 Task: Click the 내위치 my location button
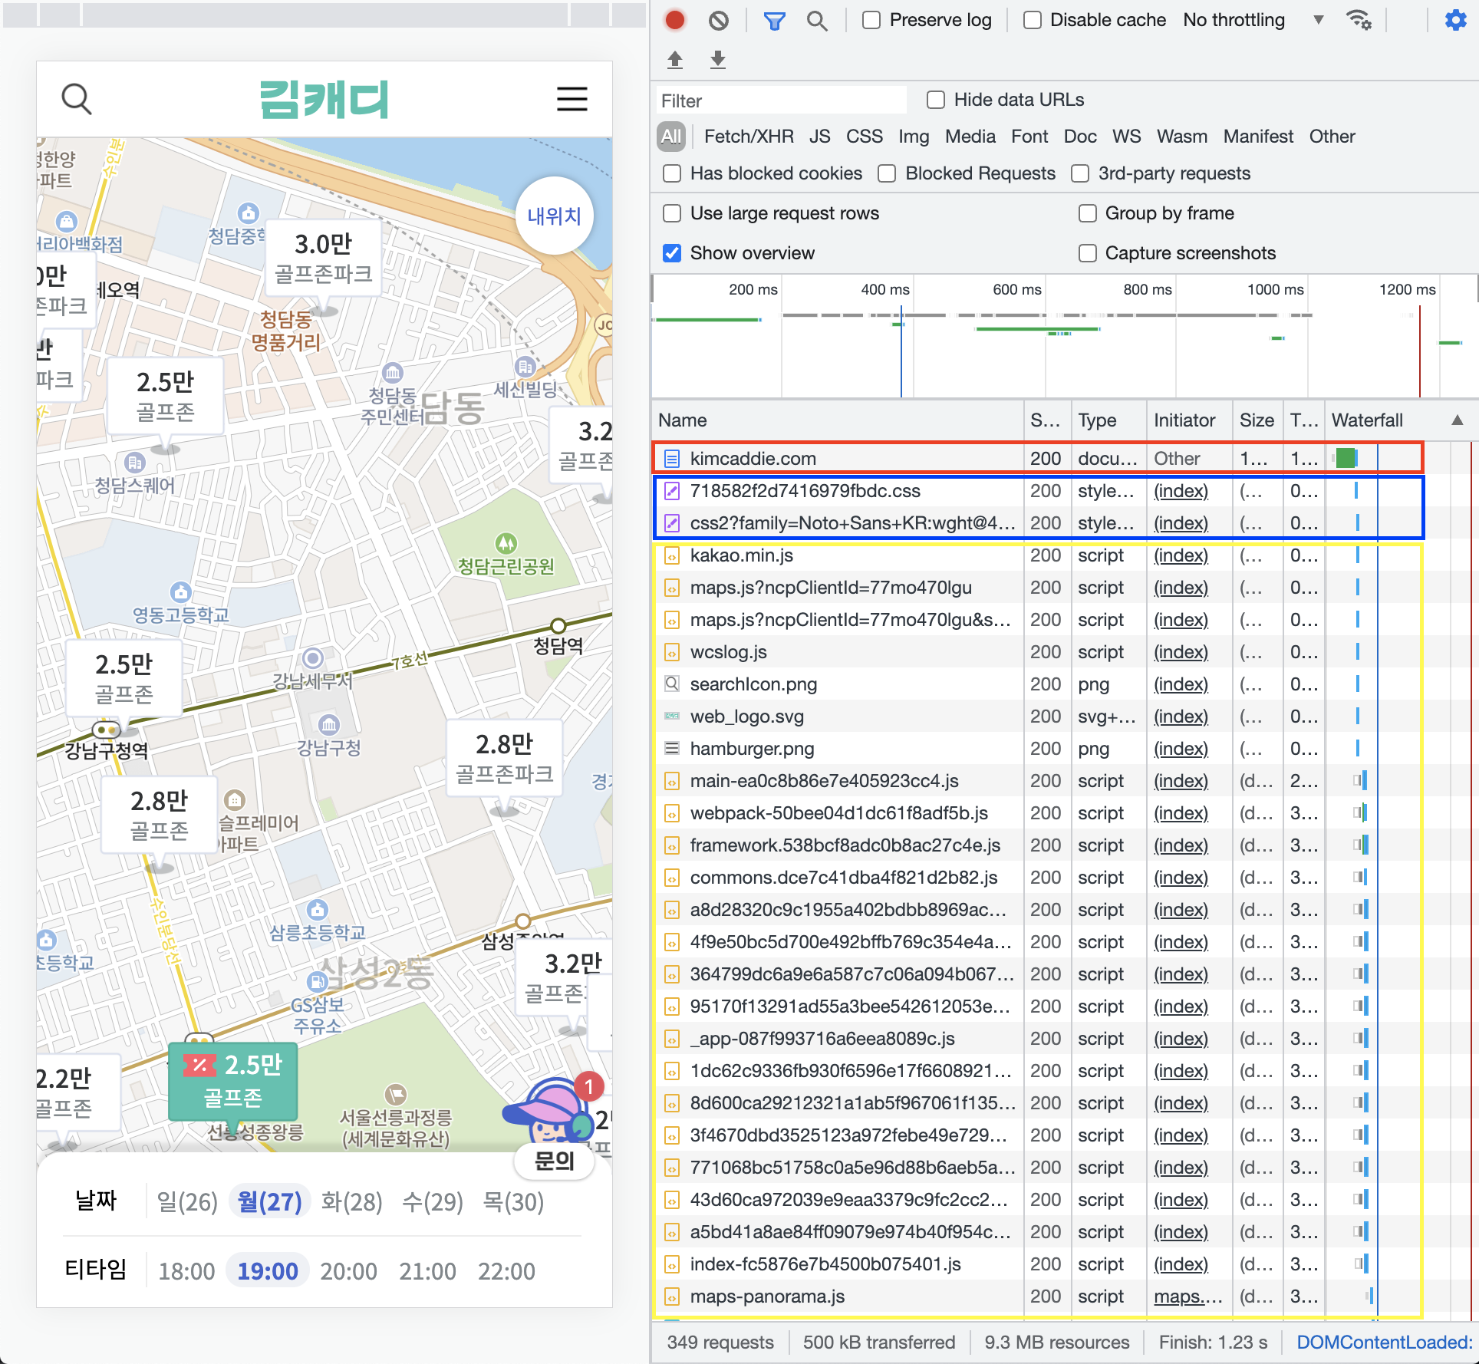coord(554,216)
